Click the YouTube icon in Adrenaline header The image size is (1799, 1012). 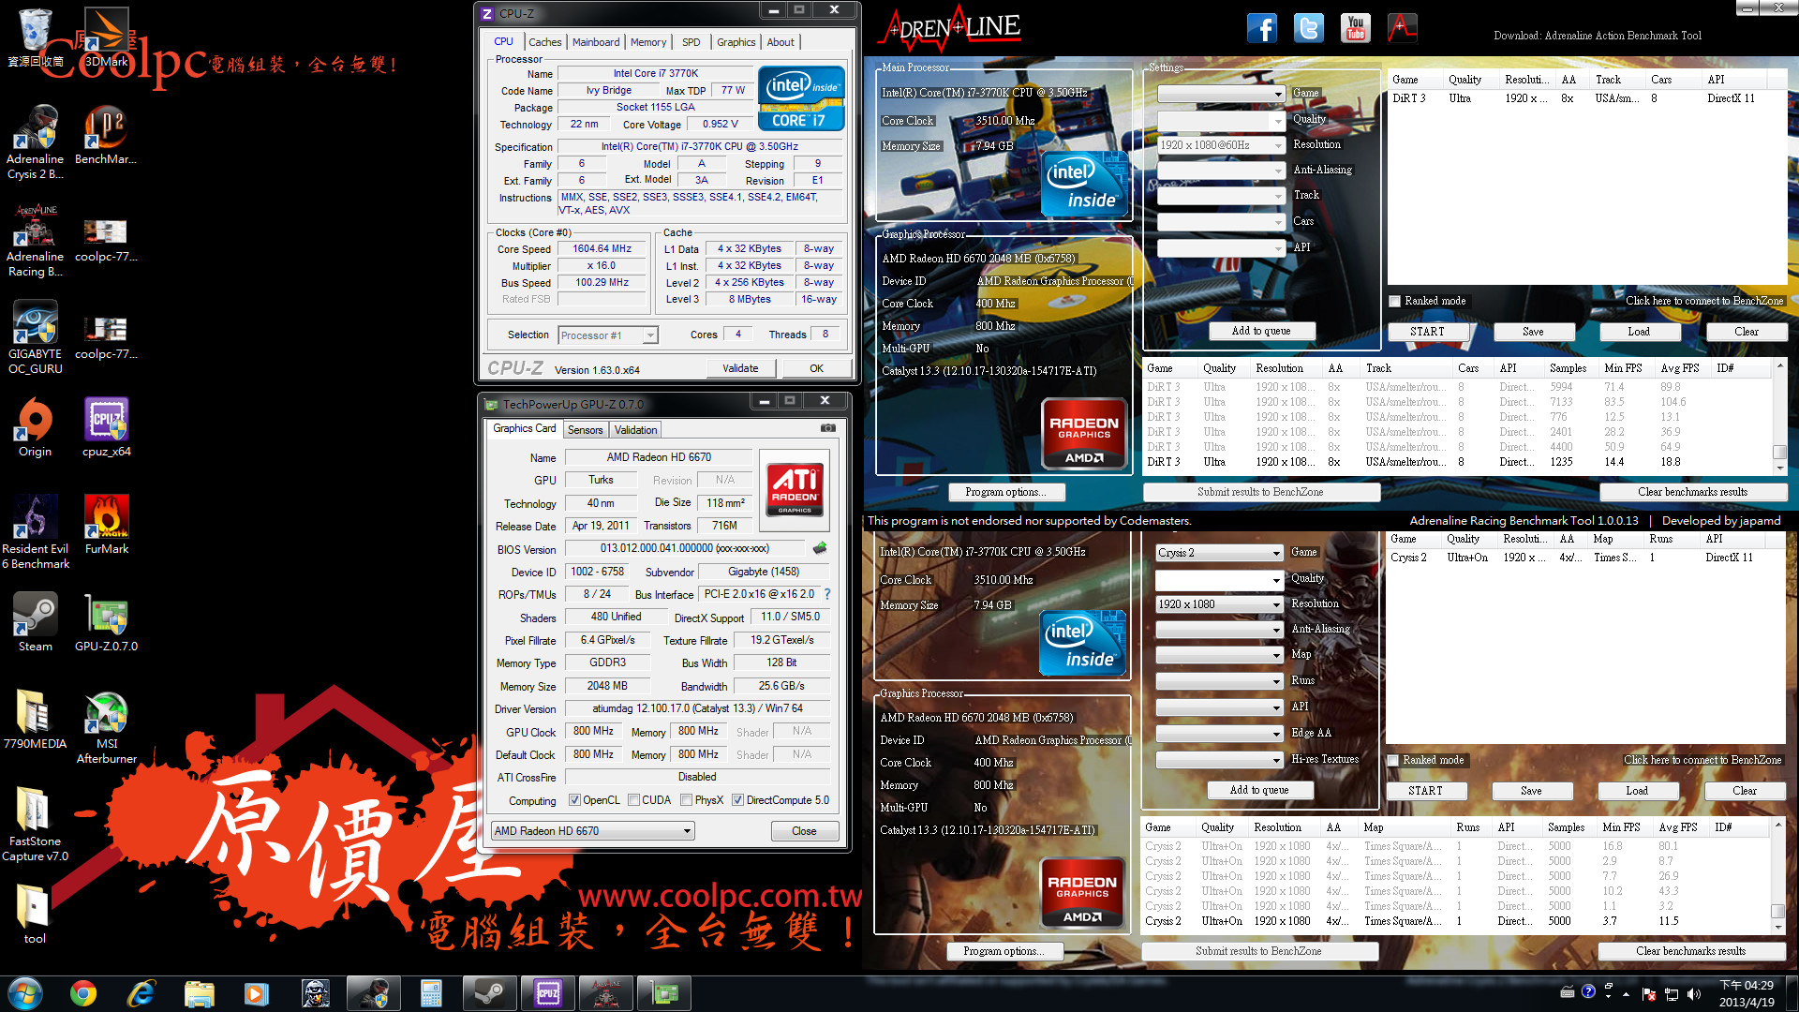pyautogui.click(x=1356, y=28)
